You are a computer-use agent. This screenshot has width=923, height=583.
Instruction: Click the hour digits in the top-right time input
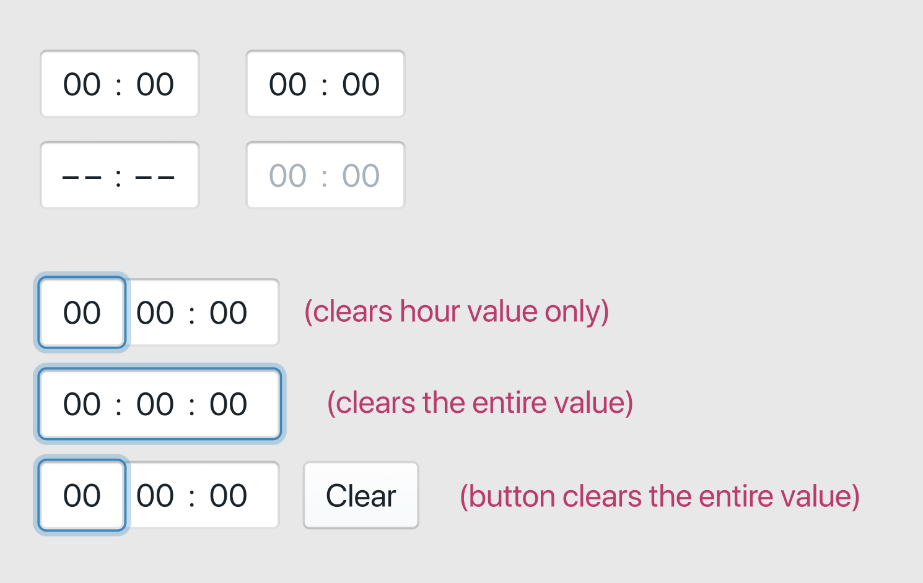pyautogui.click(x=288, y=84)
